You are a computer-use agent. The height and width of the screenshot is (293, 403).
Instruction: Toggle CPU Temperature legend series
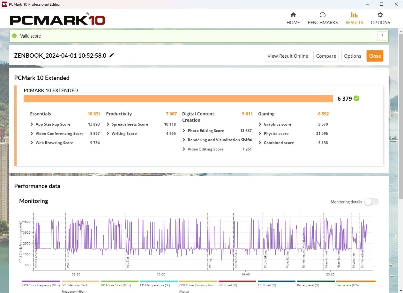click(x=159, y=285)
